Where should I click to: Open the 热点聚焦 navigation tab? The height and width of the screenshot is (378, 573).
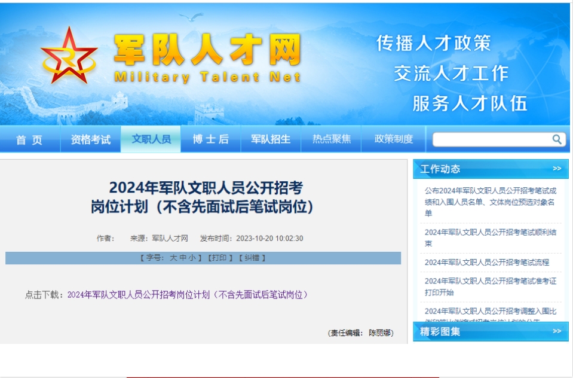[x=332, y=139]
